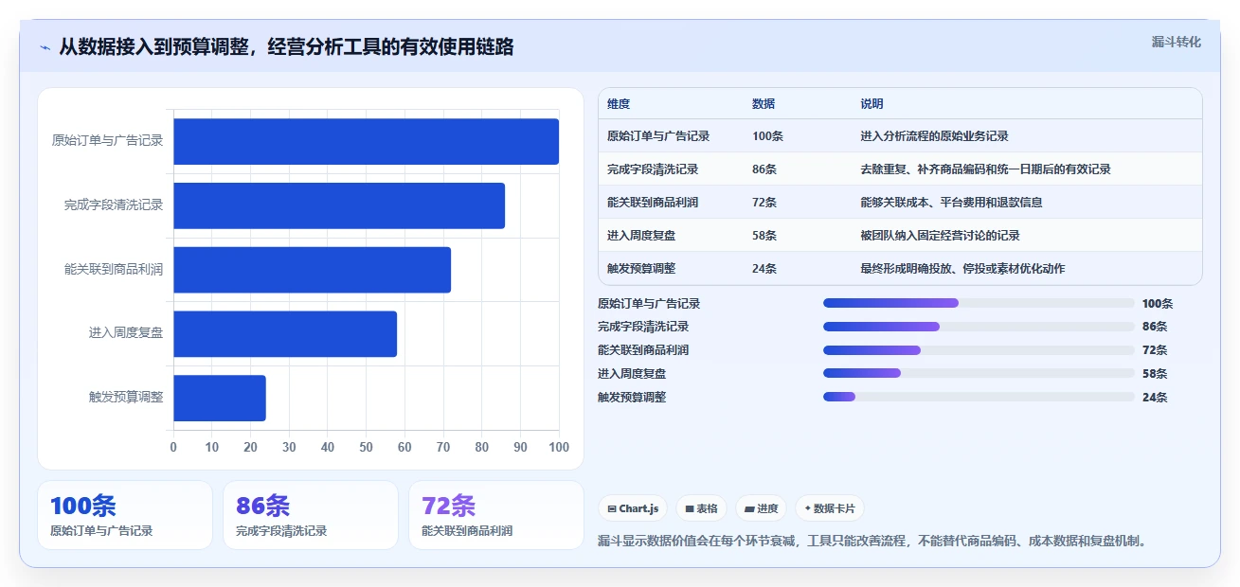Click the 进入周度复盘 y-axis label in the chart
Image resolution: width=1240 pixels, height=587 pixels.
pyautogui.click(x=126, y=333)
